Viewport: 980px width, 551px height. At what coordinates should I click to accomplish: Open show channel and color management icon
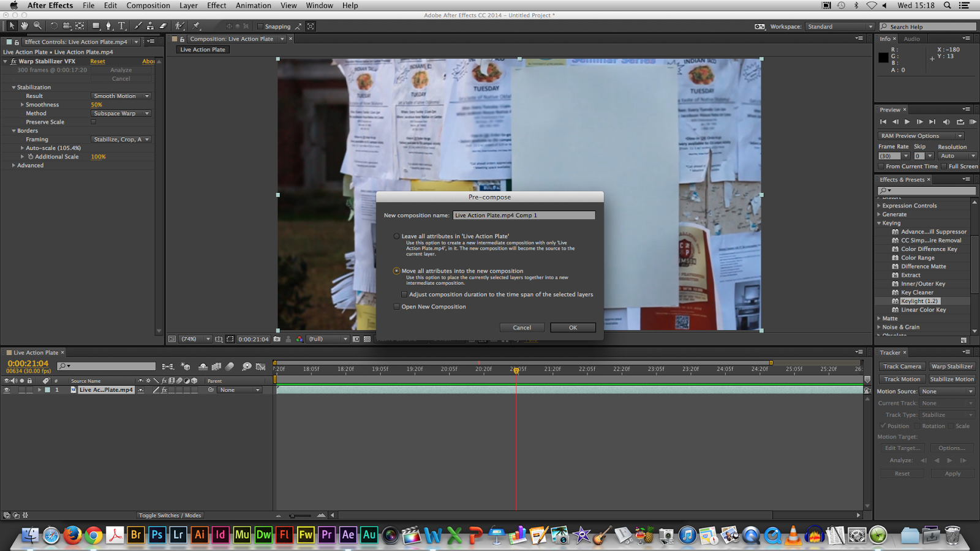tap(299, 339)
